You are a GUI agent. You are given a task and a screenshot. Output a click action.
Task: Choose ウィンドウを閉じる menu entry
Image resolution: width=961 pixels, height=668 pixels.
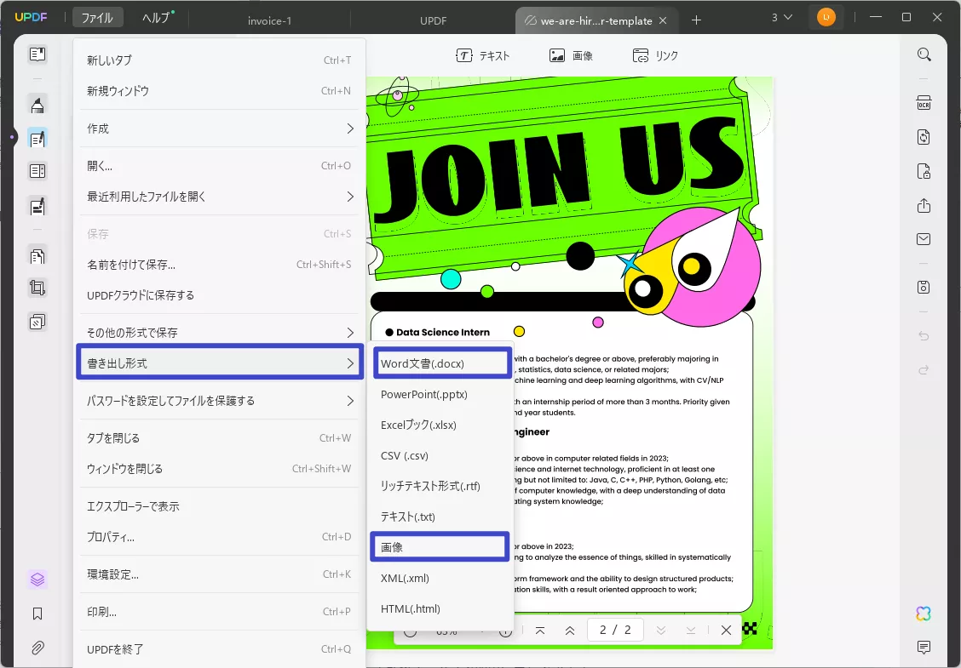(x=220, y=469)
